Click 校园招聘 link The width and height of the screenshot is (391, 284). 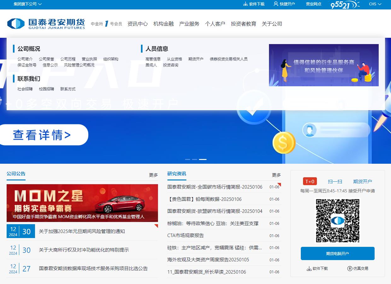click(x=46, y=89)
